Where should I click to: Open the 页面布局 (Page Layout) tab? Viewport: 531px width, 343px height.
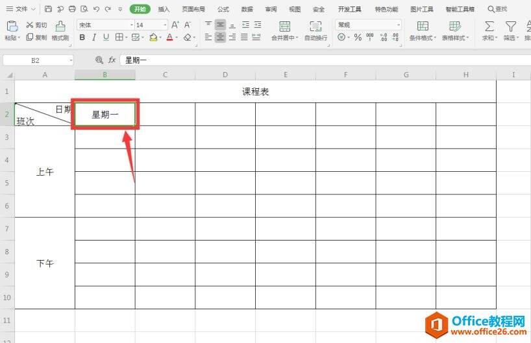(x=193, y=9)
